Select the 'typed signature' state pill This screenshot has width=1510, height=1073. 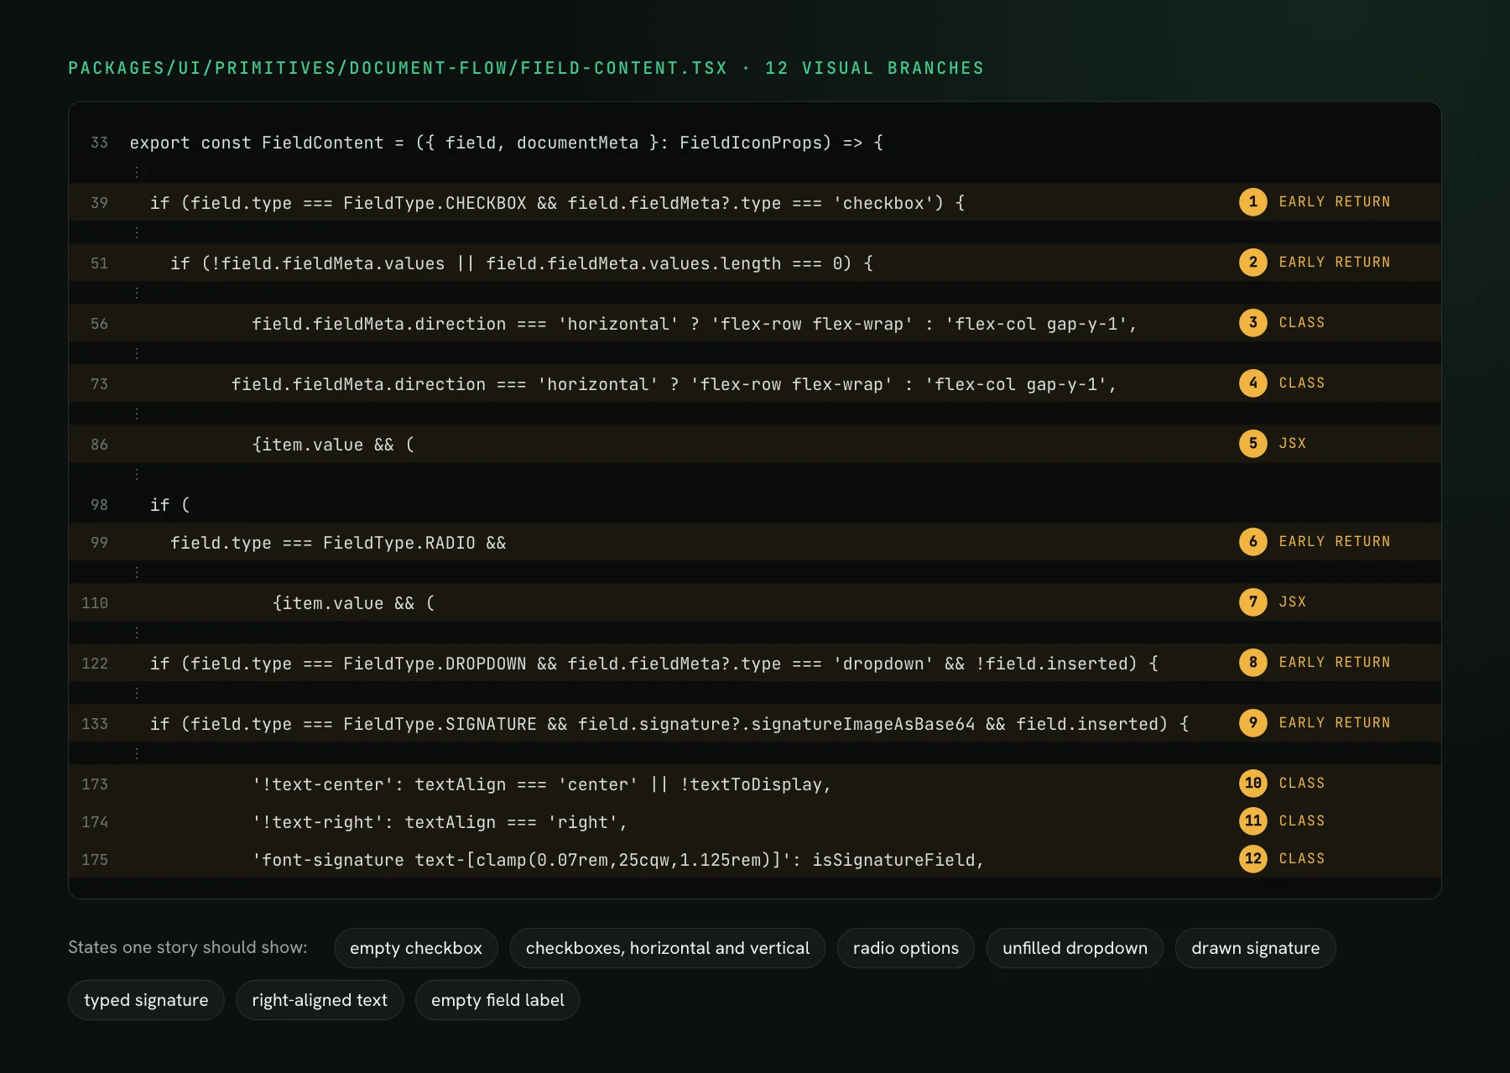pyautogui.click(x=146, y=1000)
